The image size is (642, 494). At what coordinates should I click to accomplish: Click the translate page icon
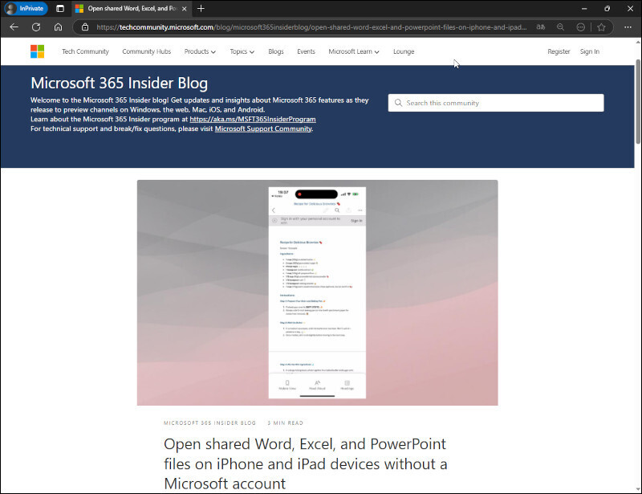540,27
